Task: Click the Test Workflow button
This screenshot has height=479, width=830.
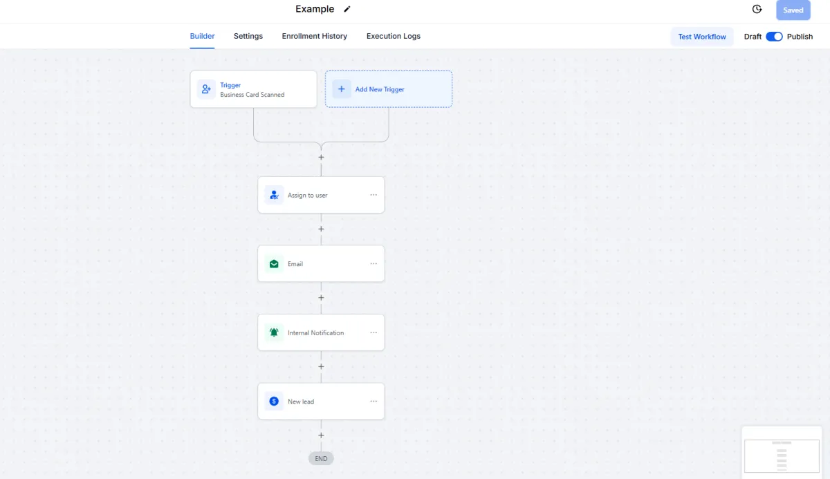Action: 702,37
